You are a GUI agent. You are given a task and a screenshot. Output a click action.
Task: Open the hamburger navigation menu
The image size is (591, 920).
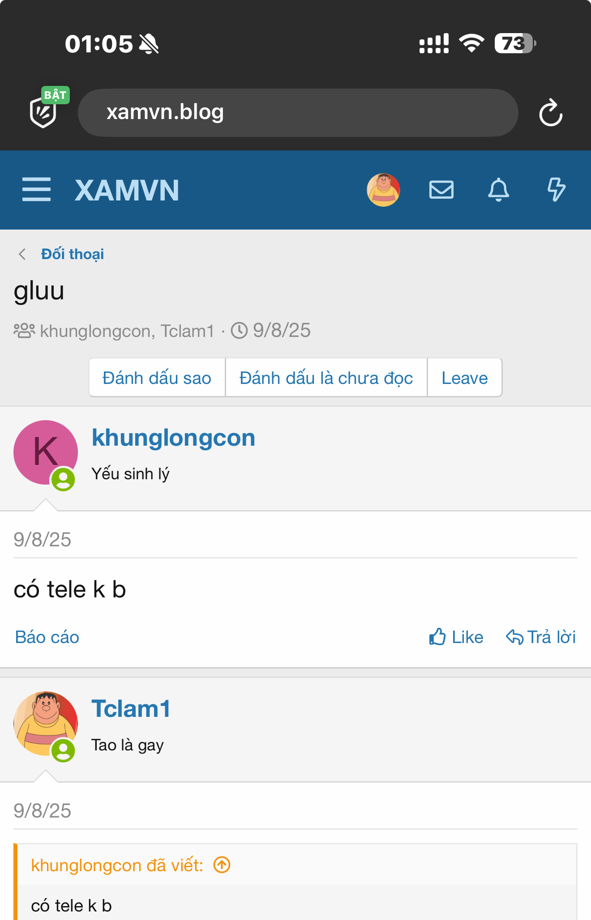click(x=36, y=189)
